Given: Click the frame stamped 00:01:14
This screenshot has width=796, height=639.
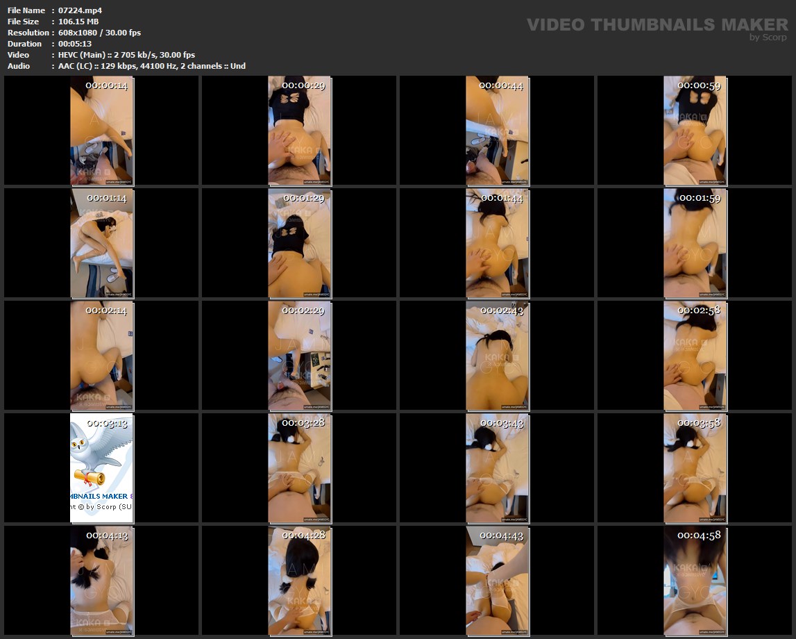Looking at the screenshot, I should point(101,243).
